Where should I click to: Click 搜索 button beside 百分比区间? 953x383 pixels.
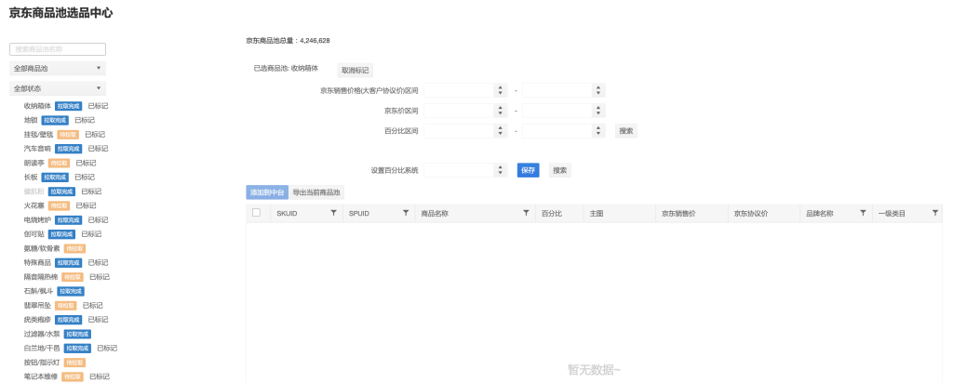click(x=626, y=131)
